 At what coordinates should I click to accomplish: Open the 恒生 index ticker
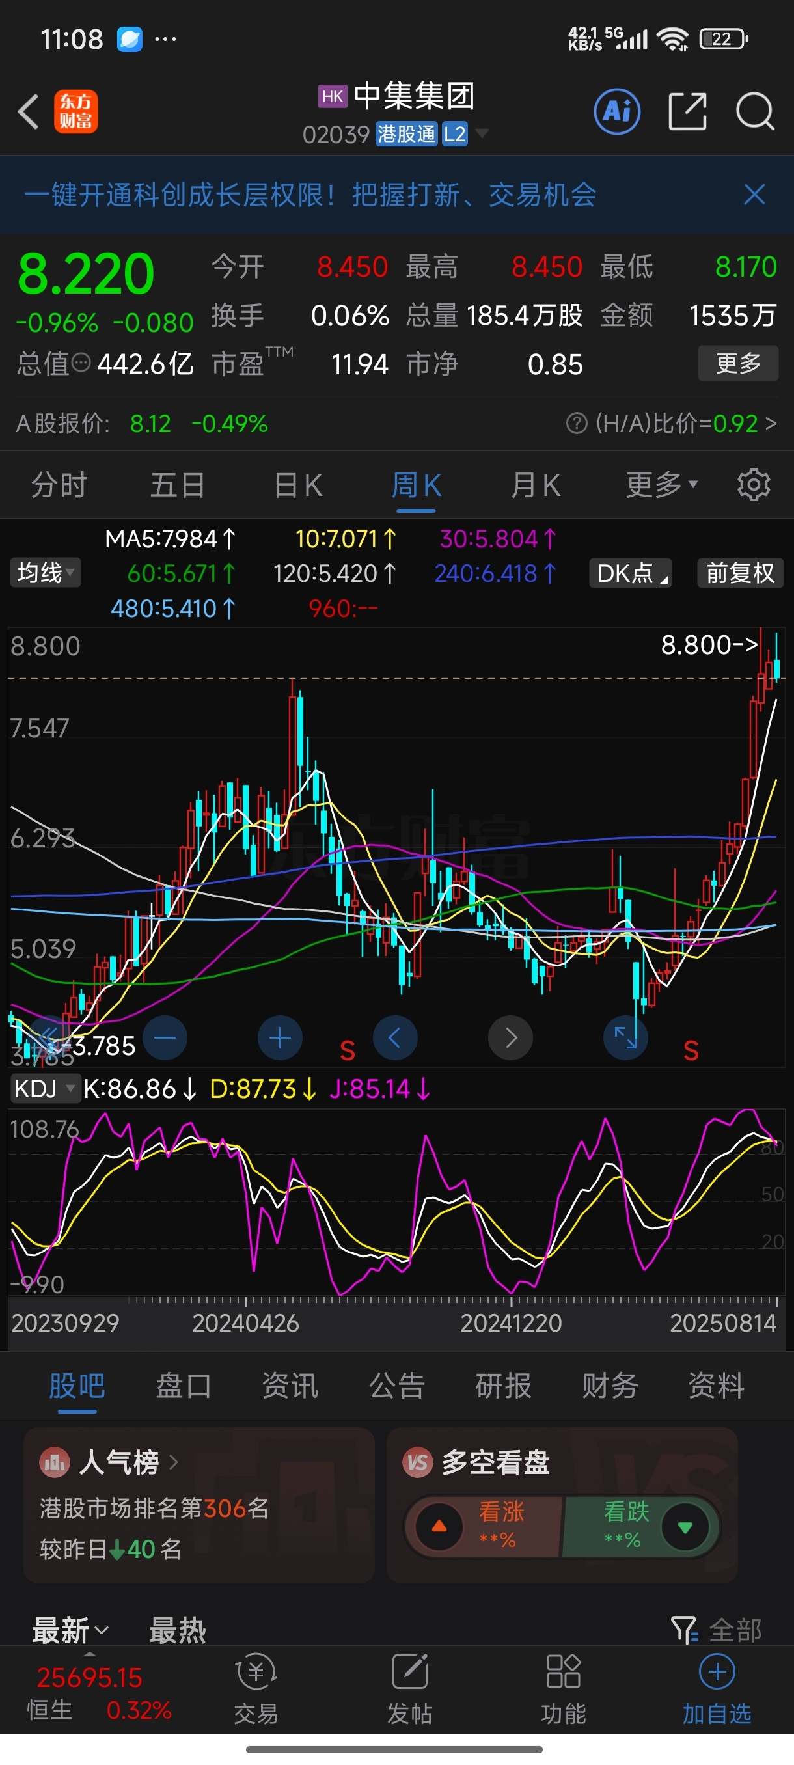(99, 1694)
